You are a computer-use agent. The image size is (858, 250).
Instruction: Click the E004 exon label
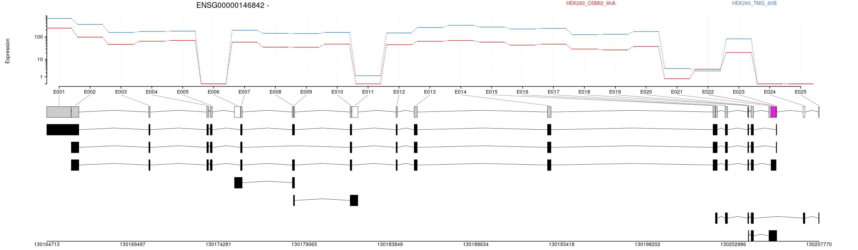coord(152,92)
